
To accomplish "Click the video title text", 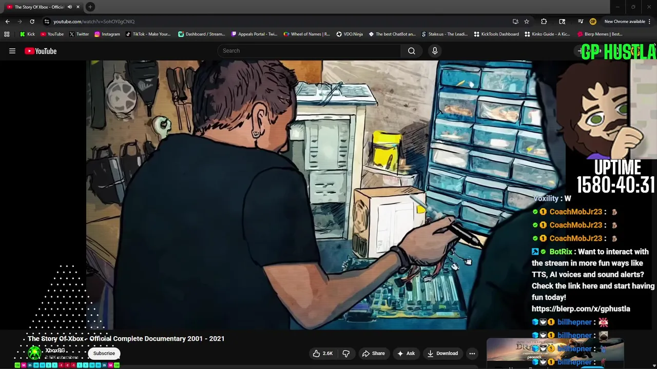I will 126,339.
